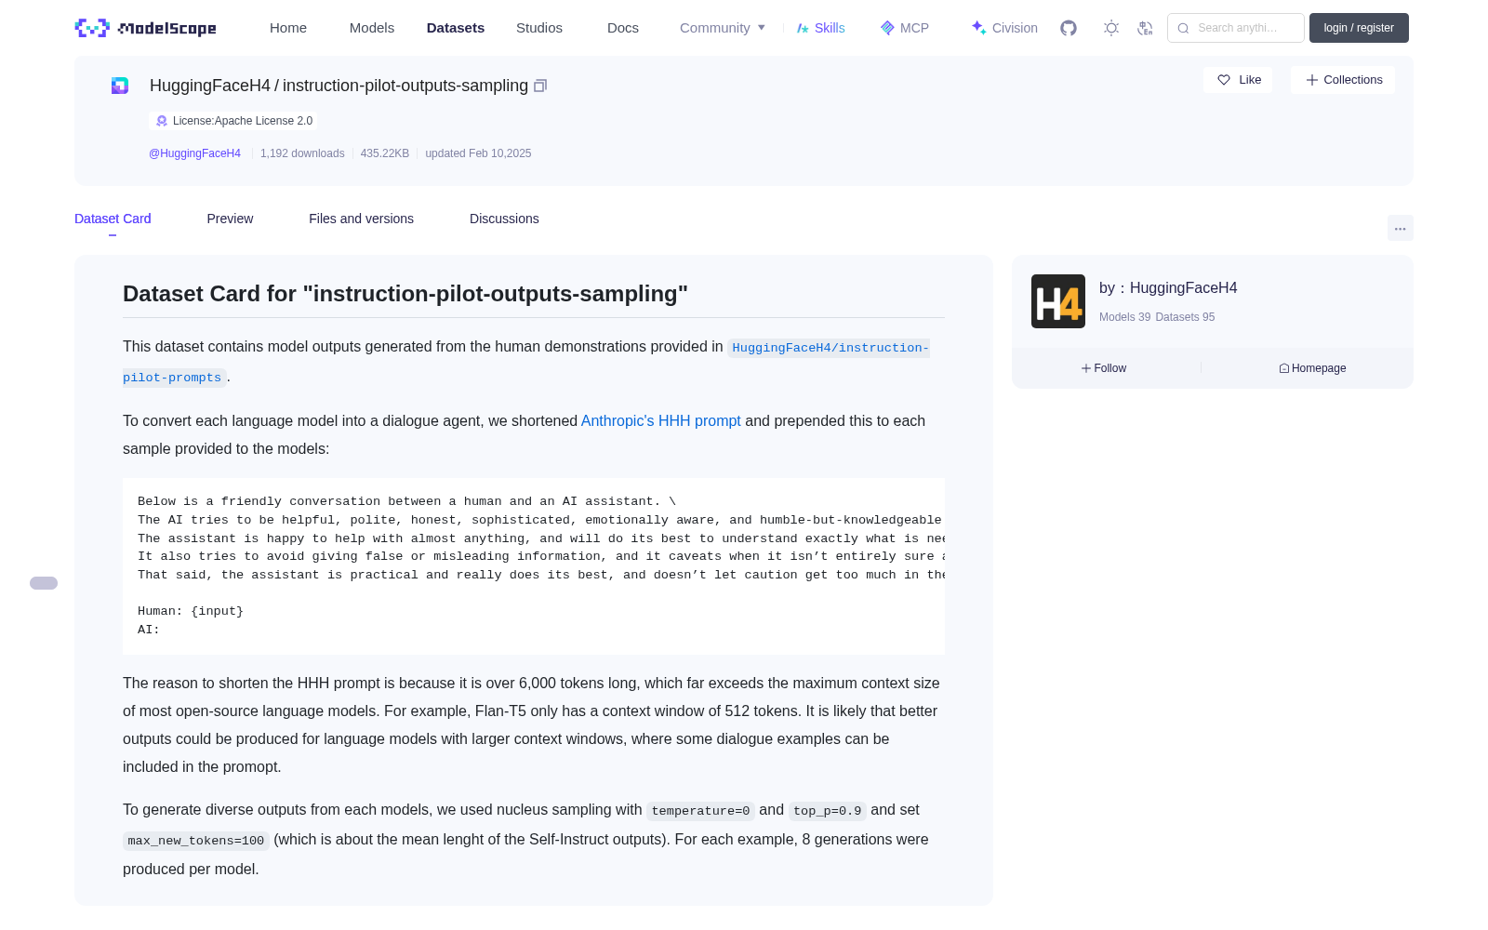Click Models 39 count
1488x930 pixels.
(1124, 317)
